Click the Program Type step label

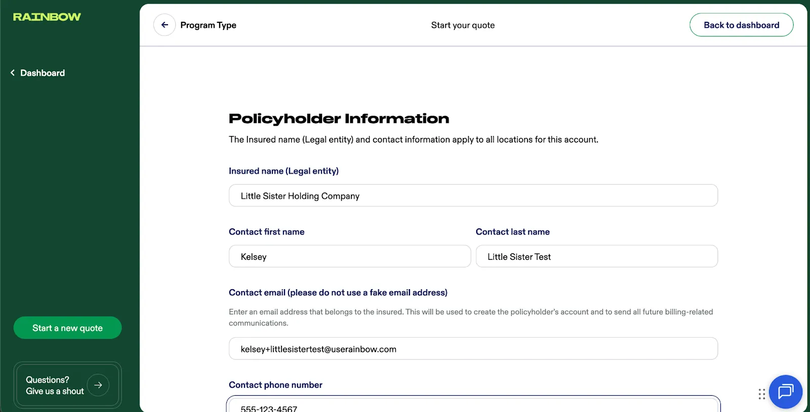click(x=208, y=25)
